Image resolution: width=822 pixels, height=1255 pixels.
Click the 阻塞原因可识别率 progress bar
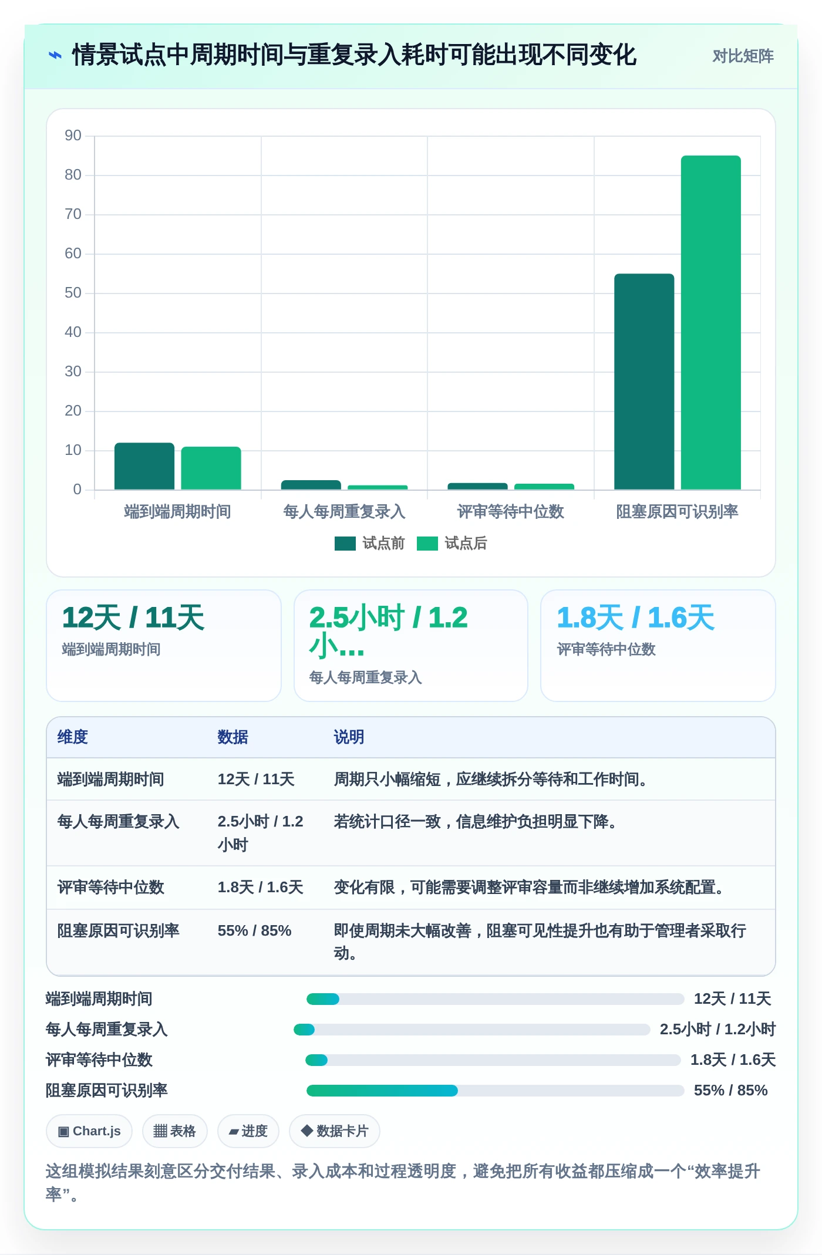click(x=495, y=1091)
